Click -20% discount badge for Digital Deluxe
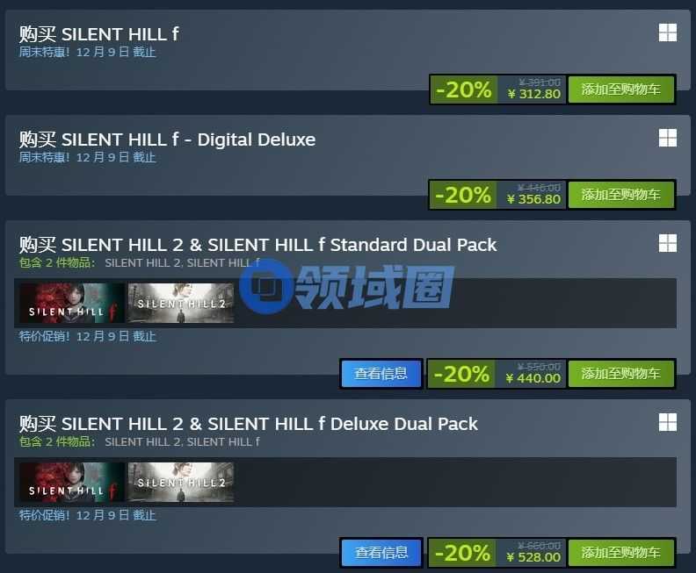 (463, 195)
